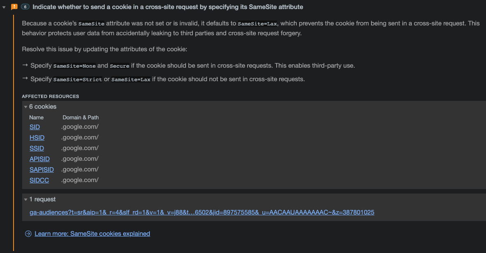This screenshot has width=486, height=253.
Task: Open the SID cookie link
Action: [x=35, y=127]
